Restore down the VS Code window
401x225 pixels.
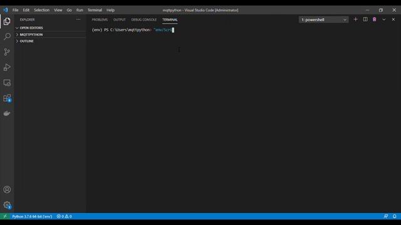click(381, 10)
